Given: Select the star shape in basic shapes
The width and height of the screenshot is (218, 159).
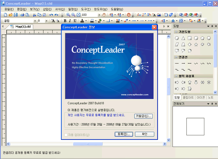Looking at the screenshot, I should (196, 44).
